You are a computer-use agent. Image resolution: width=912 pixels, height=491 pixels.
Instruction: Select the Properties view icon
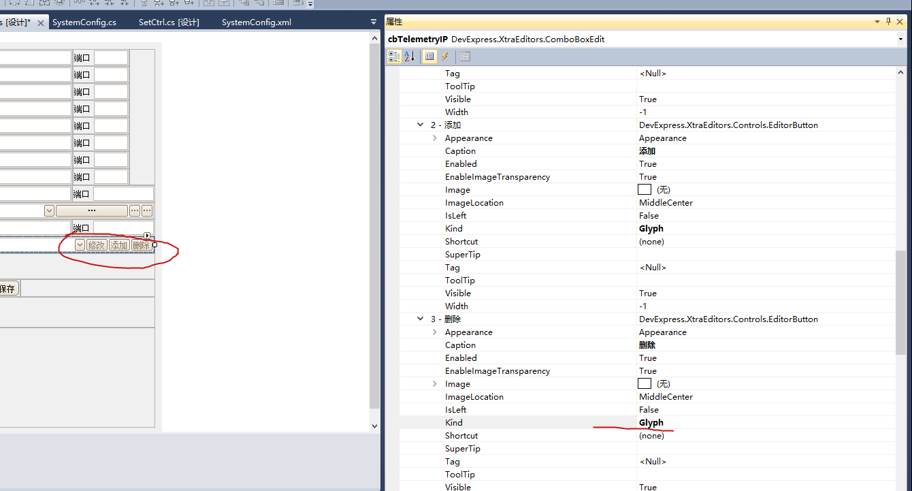(429, 56)
